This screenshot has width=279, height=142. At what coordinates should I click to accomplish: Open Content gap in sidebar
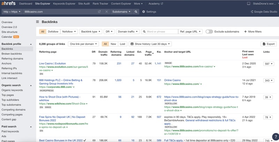pyautogui.click(x=9, y=120)
